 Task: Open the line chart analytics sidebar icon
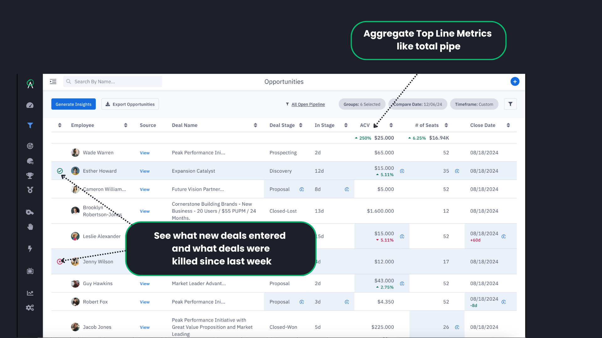click(30, 293)
